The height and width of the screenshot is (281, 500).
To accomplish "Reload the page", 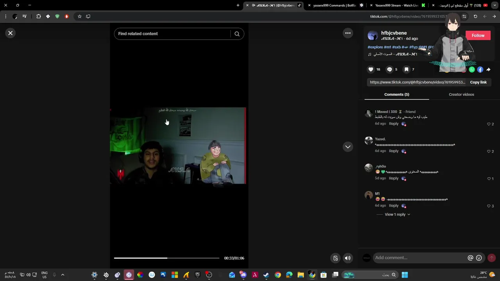I will [475, 16].
